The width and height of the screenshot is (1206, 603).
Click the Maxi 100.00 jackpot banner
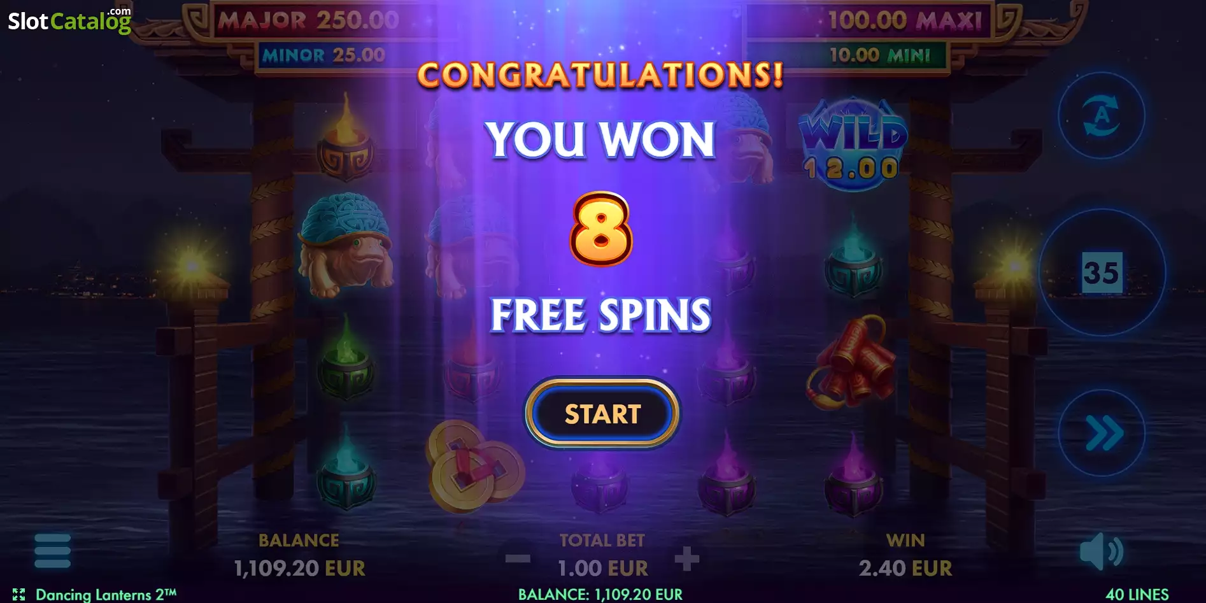coord(903,20)
